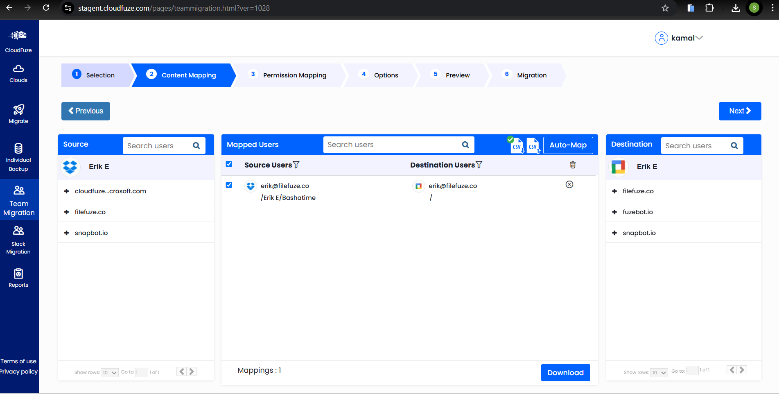Screen dimensions: 779x394
Task: Go to Permission Mapping step
Action: (290, 75)
